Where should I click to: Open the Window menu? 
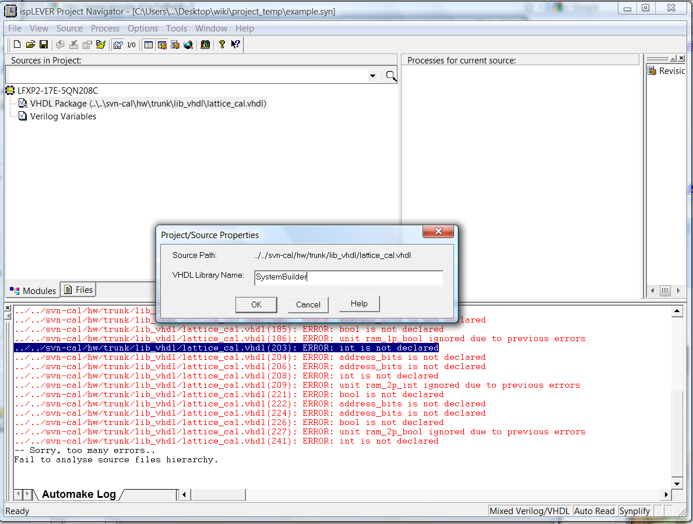coord(211,29)
